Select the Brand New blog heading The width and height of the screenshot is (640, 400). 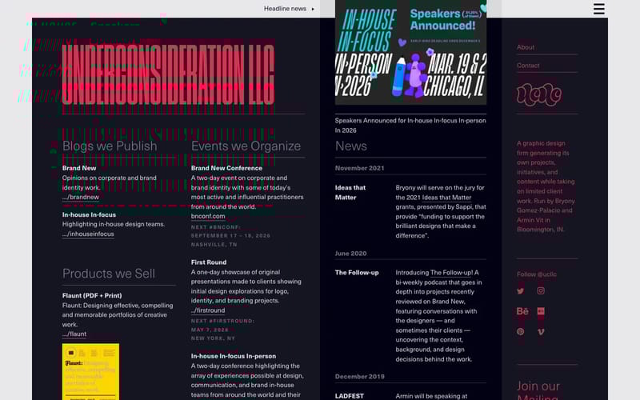coord(79,168)
